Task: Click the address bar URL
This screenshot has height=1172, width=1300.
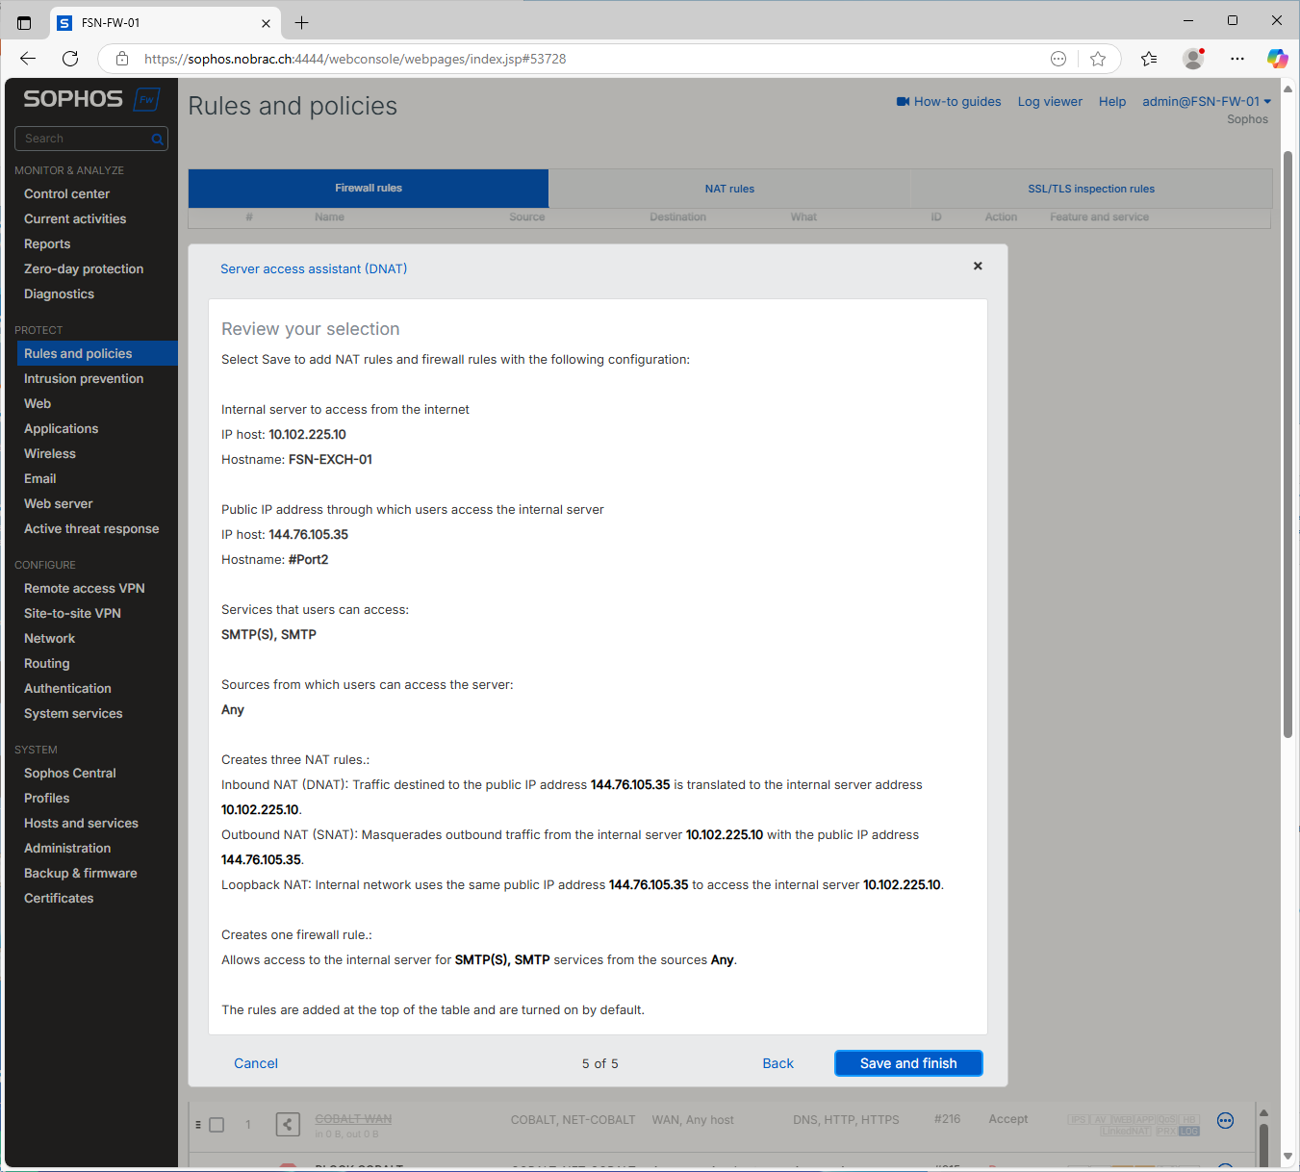Action: click(355, 59)
